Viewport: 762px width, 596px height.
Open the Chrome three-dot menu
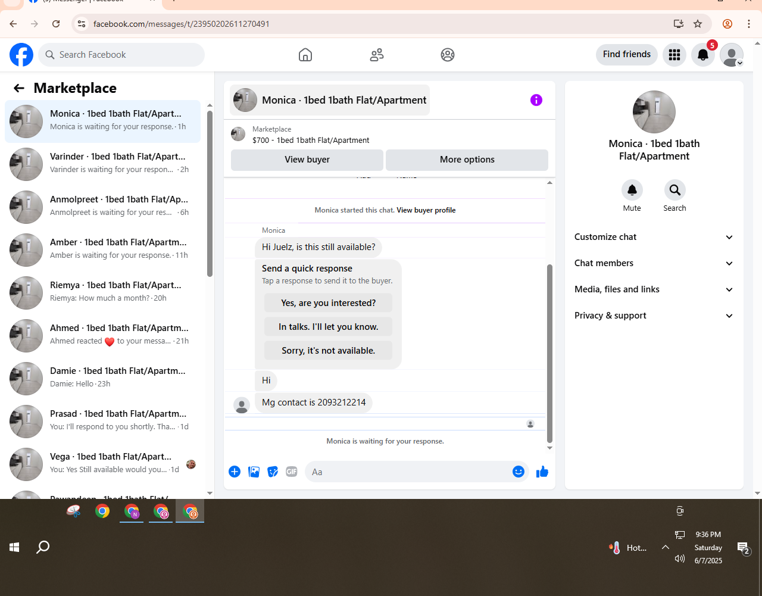click(x=749, y=24)
